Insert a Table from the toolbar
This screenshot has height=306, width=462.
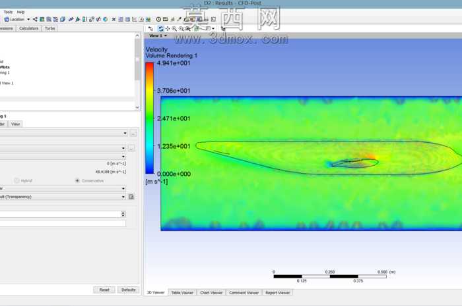(x=127, y=19)
